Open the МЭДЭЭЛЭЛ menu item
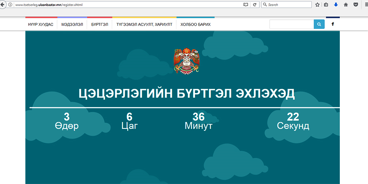Screen dimensions: 368x184 click(72, 25)
